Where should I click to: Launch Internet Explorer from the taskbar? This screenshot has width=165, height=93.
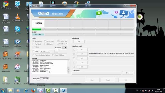coord(26,91)
